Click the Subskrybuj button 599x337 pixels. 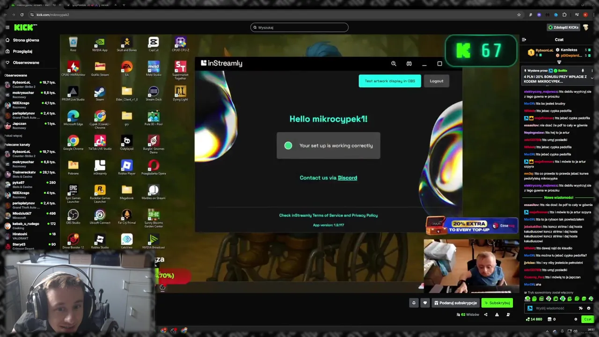[497, 303]
